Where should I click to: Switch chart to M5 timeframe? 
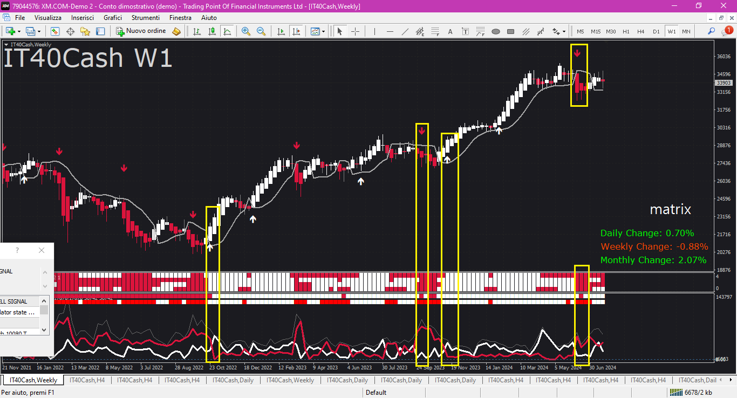pyautogui.click(x=581, y=31)
